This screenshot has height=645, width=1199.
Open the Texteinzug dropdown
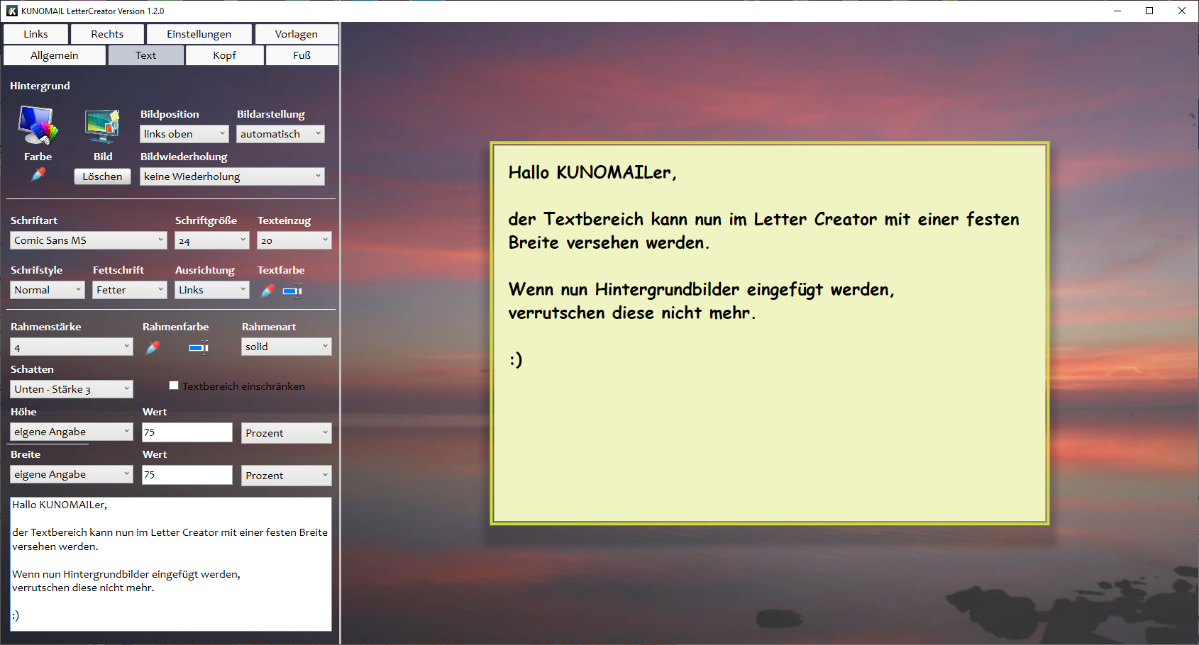coord(294,240)
